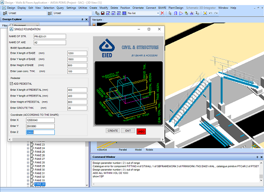Open the BAHRI menu
Viewport: 264px width, 192px height.
pos(162,8)
